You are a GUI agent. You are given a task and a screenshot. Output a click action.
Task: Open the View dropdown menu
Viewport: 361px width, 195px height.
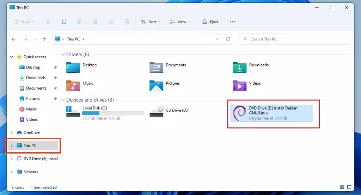(180, 22)
